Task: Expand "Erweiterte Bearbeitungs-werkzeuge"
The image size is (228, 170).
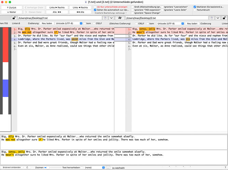Action: [111, 13]
